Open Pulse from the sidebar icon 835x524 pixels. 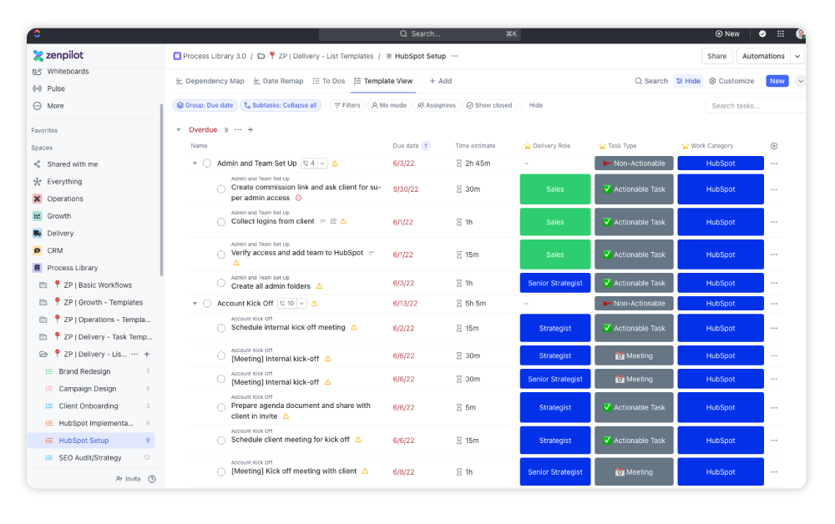pos(38,88)
